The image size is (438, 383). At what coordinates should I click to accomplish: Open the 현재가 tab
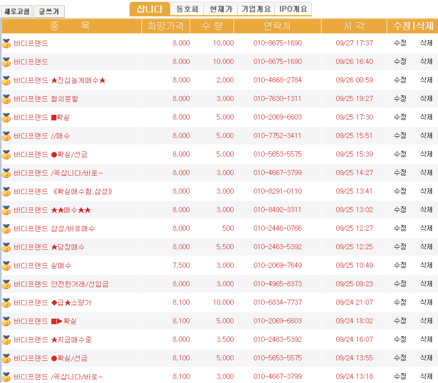tap(221, 9)
